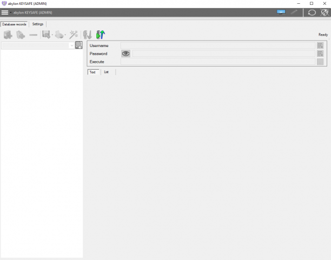Copy Password with clipboard icon
The image size is (331, 260).
(x=320, y=54)
